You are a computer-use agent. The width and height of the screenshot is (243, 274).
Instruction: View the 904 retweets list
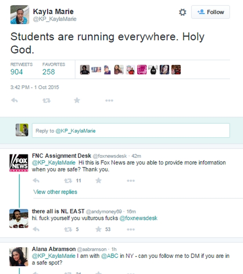tap(17, 72)
